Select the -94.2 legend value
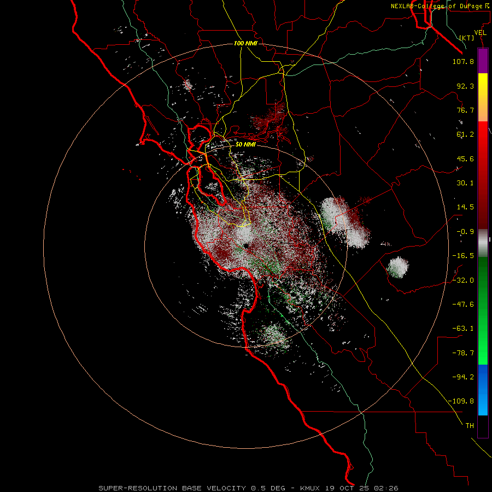Viewport: 492px width, 492px height. click(463, 377)
